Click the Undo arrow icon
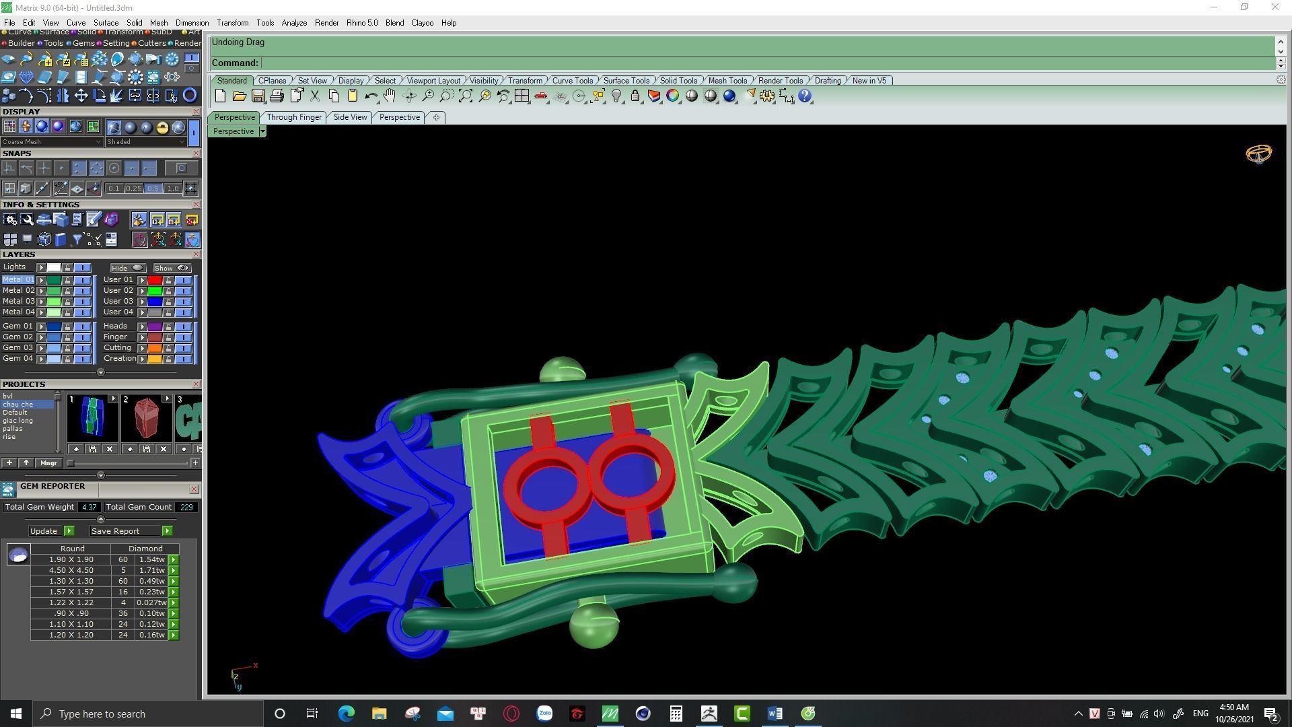1292x727 pixels. [x=371, y=96]
